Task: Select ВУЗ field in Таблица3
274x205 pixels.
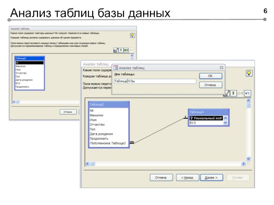Action: pyautogui.click(x=206, y=123)
